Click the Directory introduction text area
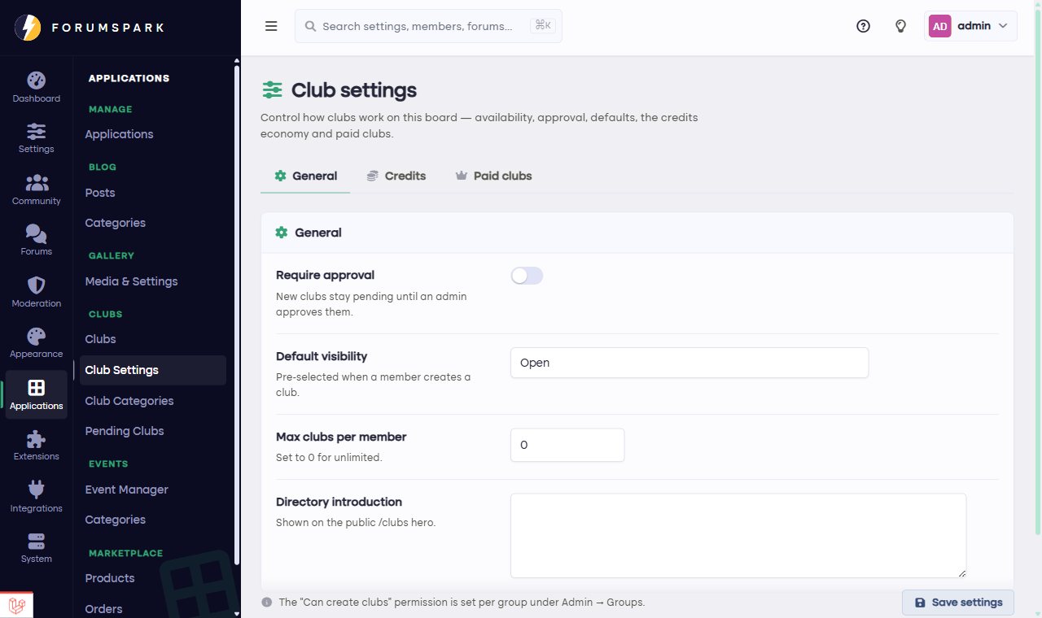This screenshot has width=1042, height=618. pos(738,535)
